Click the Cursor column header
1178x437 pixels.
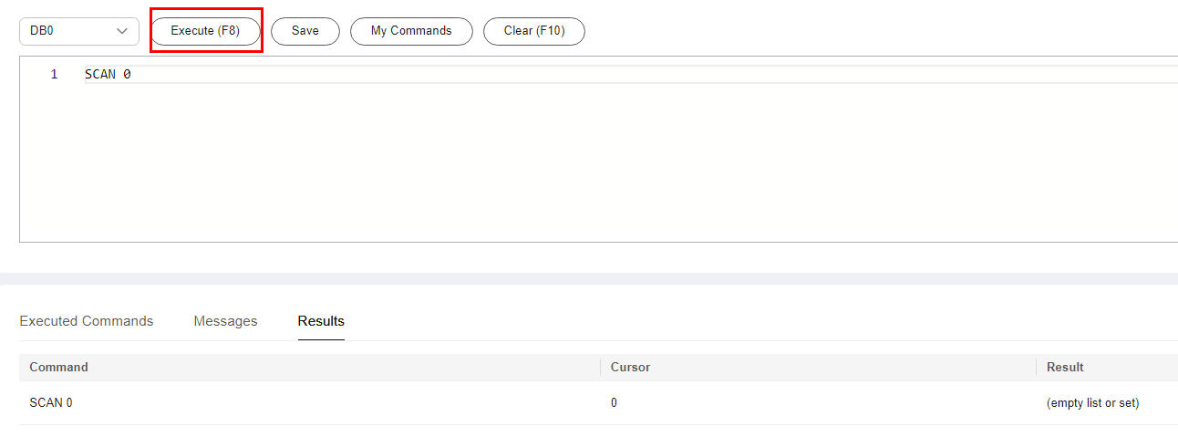click(x=630, y=367)
